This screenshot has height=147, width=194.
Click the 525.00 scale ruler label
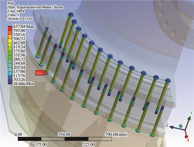click(88, 144)
